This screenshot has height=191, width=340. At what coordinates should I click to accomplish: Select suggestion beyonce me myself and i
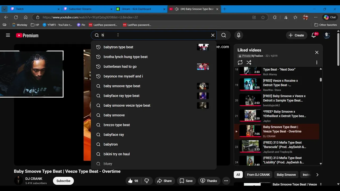(x=154, y=76)
